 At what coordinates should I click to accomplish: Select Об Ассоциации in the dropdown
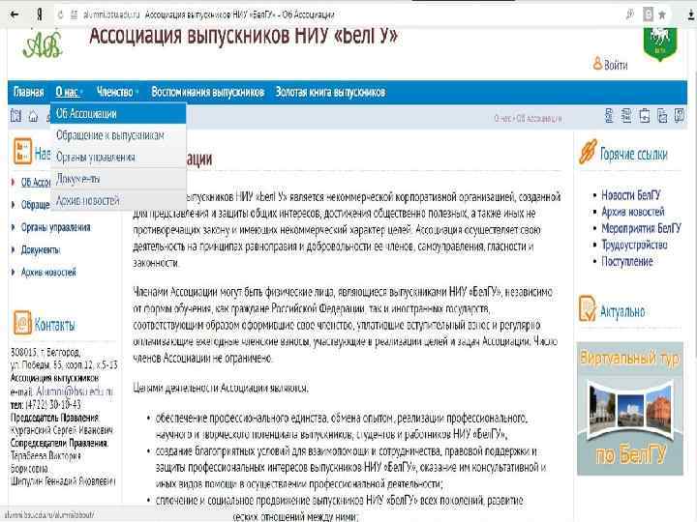click(118, 114)
